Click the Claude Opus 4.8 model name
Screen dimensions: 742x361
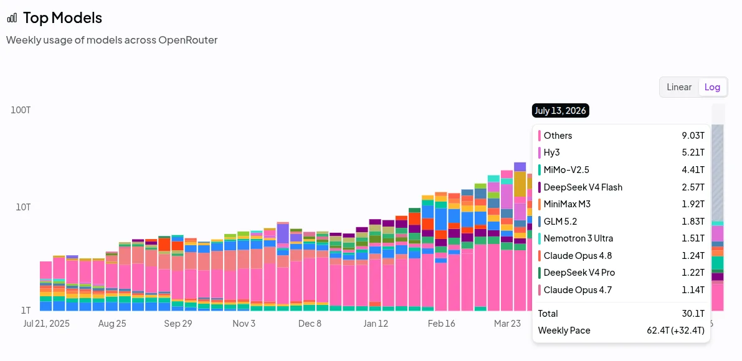tap(578, 256)
